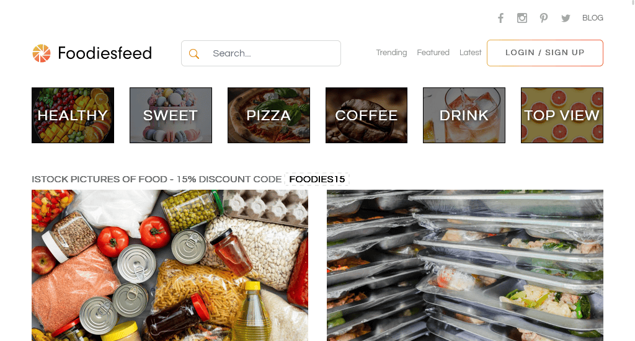Click into the Search input field
The width and height of the screenshot is (635, 341).
point(261,53)
